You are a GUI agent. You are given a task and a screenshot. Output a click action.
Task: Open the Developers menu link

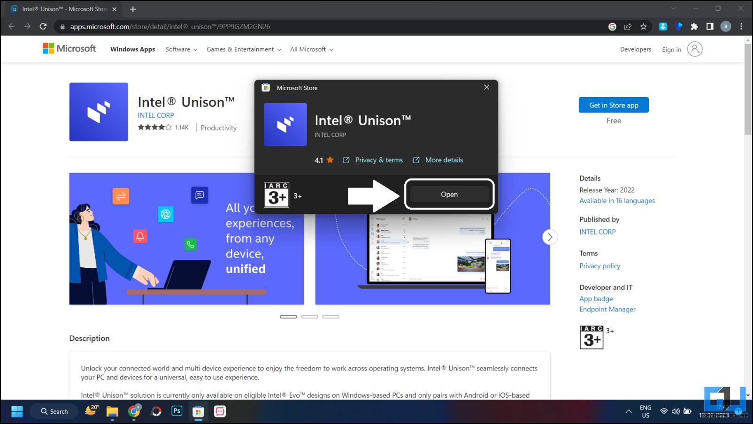click(635, 49)
